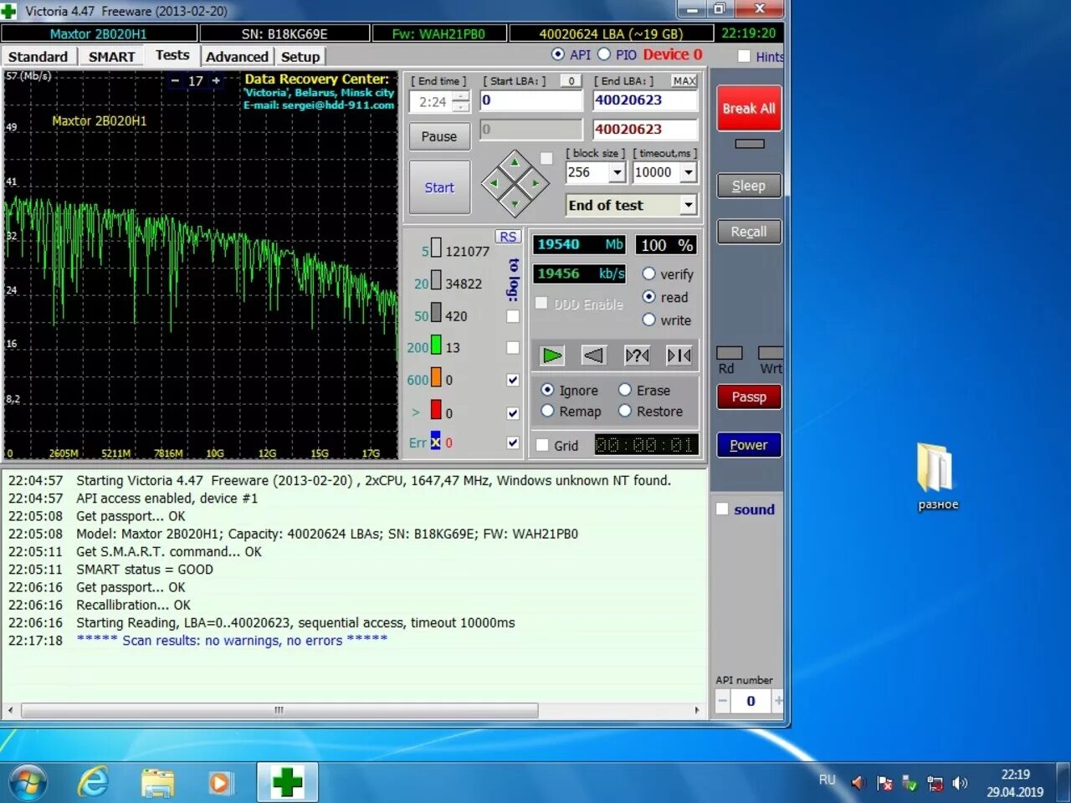Screen dimensions: 1071x803
Task: Open the Setup tab
Action: coord(300,56)
